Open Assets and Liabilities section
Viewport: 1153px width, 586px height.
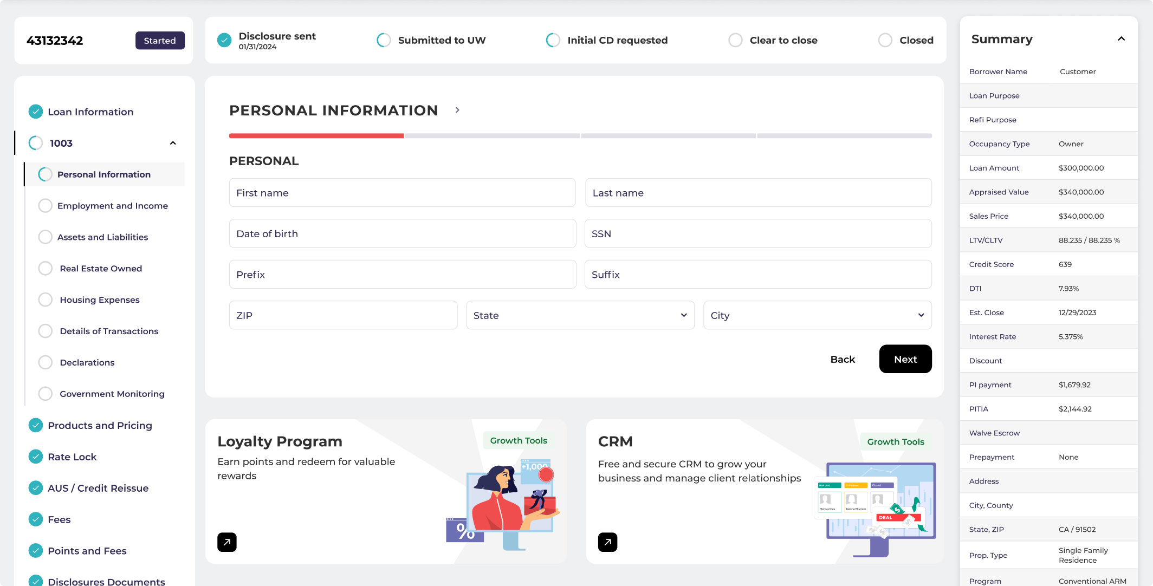(102, 237)
